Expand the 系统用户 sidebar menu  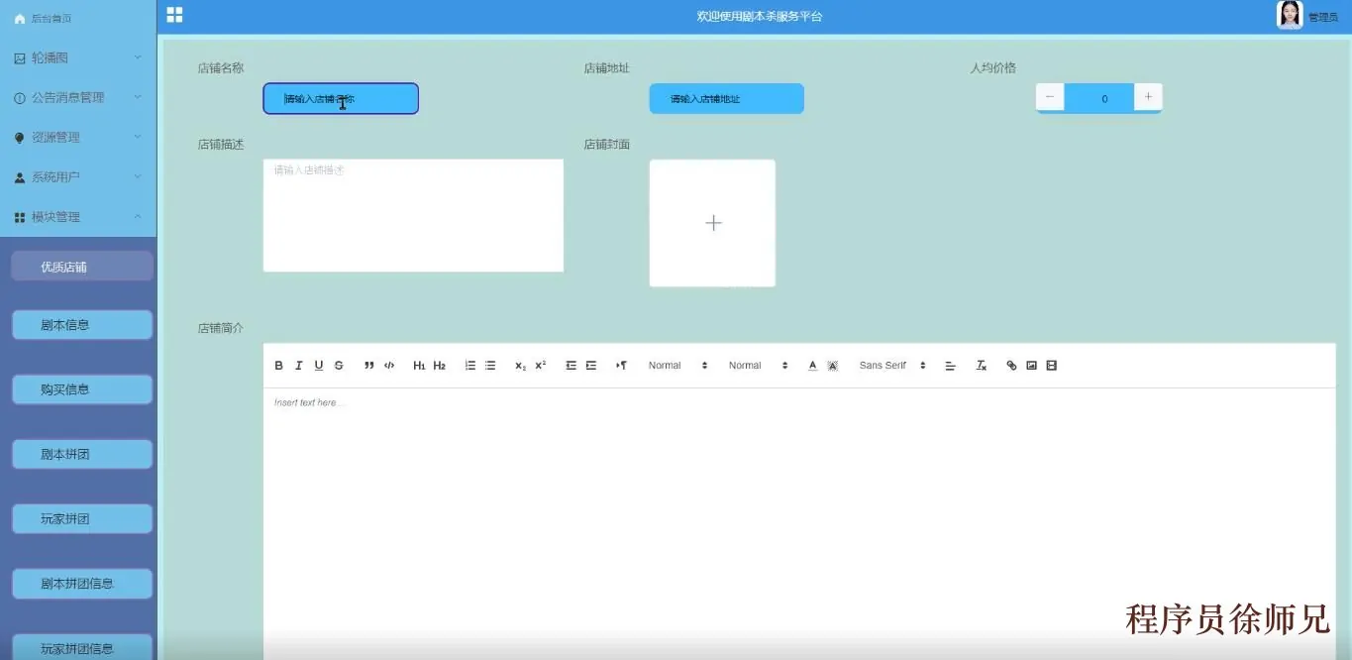click(x=78, y=176)
